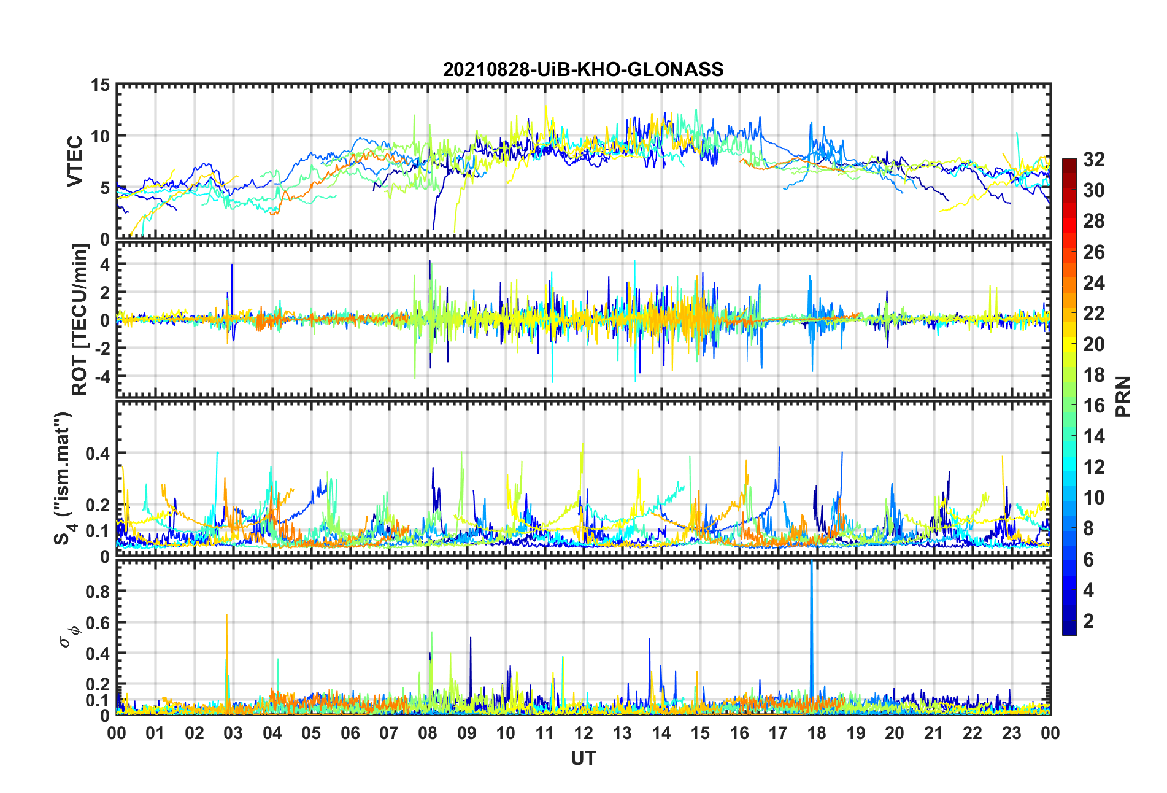The height and width of the screenshot is (793, 1167).
Task: Click UT axis hour label 05
Action: 311,733
